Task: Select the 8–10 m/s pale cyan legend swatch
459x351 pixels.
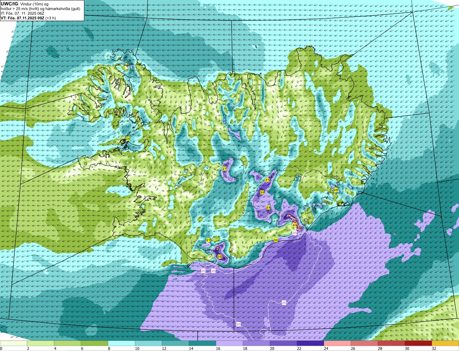Action: point(122,343)
